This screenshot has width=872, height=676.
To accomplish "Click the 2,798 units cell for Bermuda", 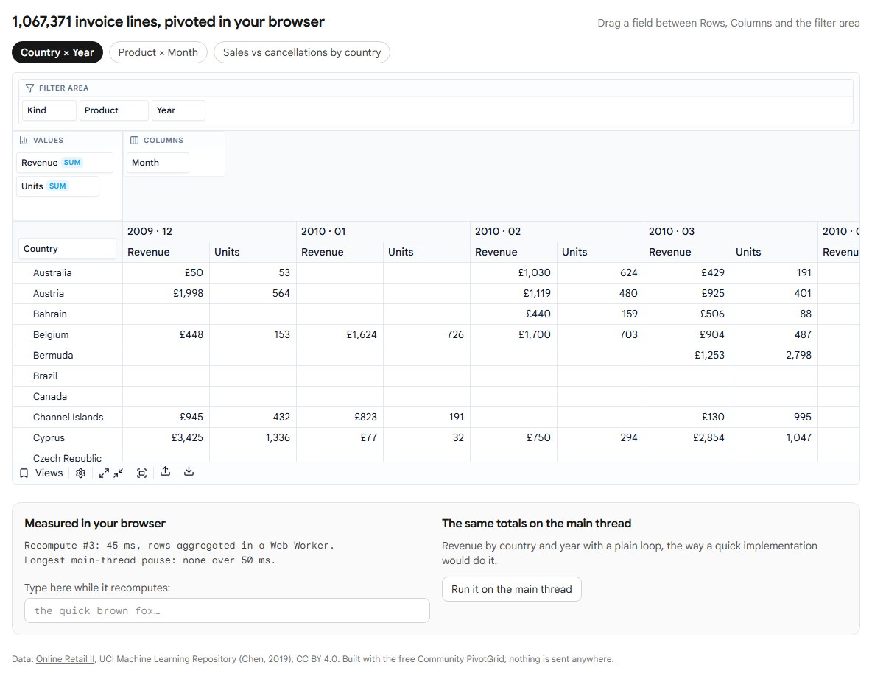I will click(774, 355).
